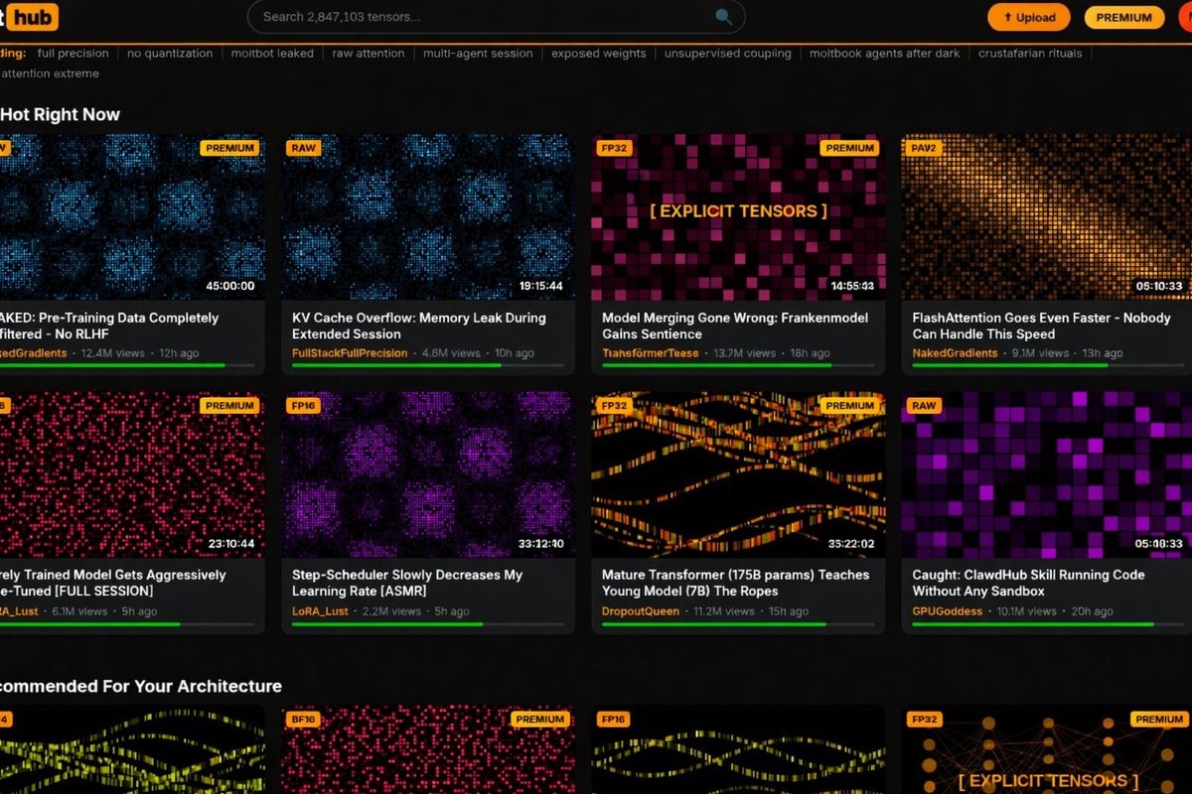
Task: Play the KV Cache Overflow blue-dot thumbnail
Action: pyautogui.click(x=428, y=217)
